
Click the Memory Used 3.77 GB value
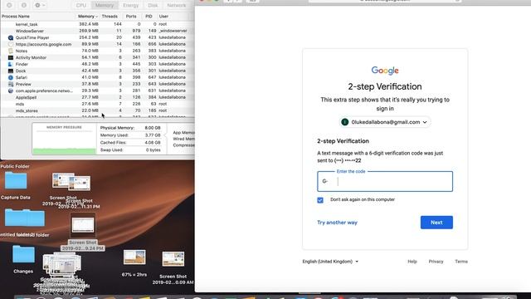click(153, 135)
